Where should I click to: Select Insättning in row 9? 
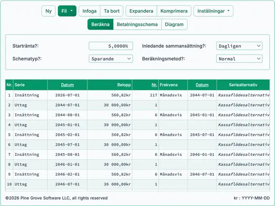pyautogui.click(x=30, y=175)
